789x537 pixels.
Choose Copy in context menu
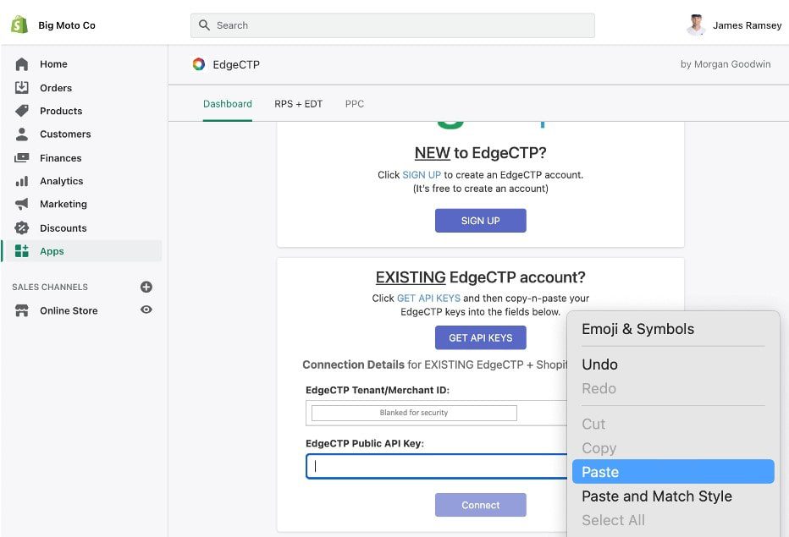point(673,448)
